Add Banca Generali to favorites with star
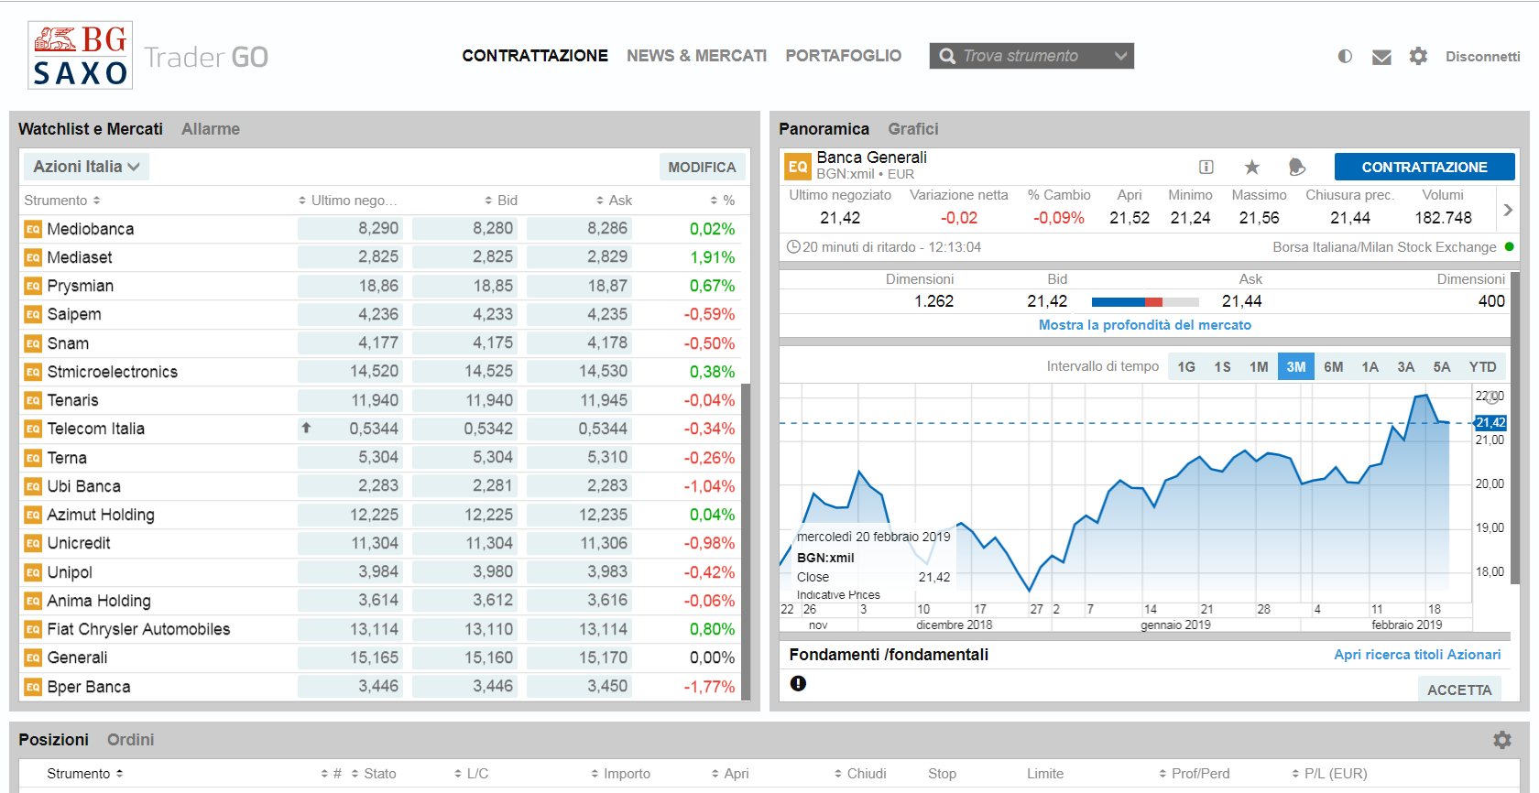The image size is (1539, 793). 1251,167
